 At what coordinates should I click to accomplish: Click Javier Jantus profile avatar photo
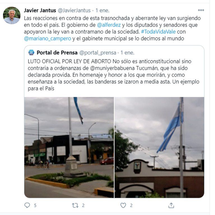click(12, 15)
